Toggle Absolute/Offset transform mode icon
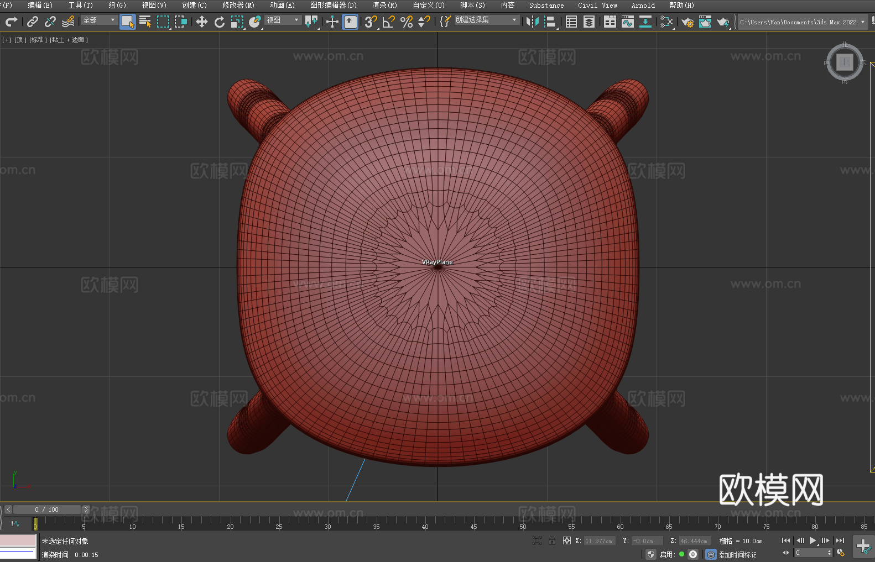875x562 pixels. 567,540
